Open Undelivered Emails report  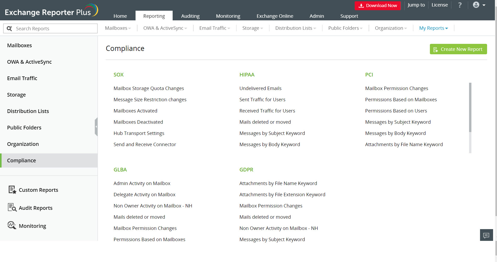pos(260,88)
